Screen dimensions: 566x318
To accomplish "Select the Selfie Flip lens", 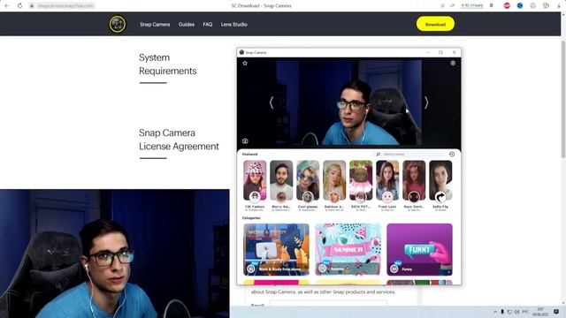I will pyautogui.click(x=440, y=180).
